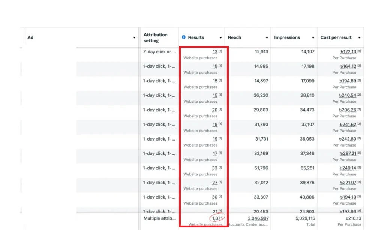Screen dimensions: 384x230
Task: Open the 27 website purchases result
Action: pos(215,183)
